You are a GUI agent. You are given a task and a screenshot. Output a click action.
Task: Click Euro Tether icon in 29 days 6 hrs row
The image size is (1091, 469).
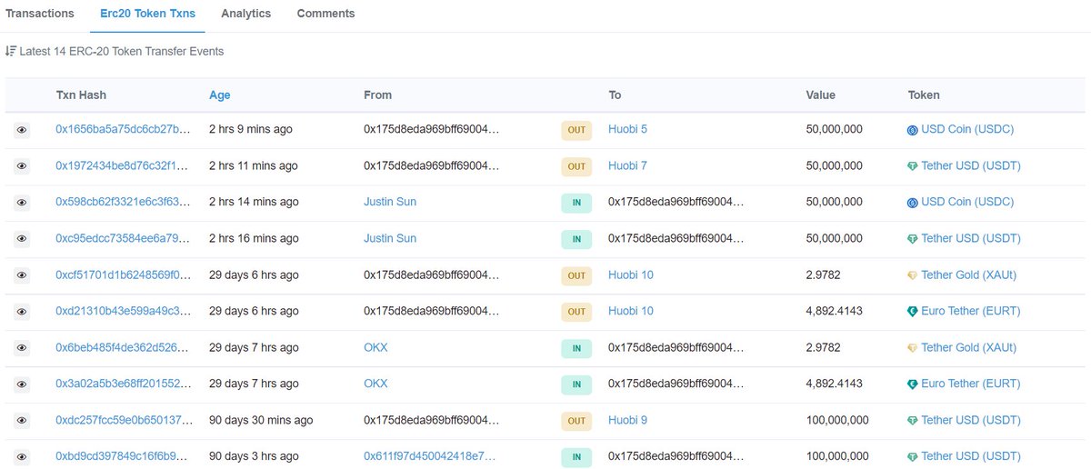click(913, 312)
